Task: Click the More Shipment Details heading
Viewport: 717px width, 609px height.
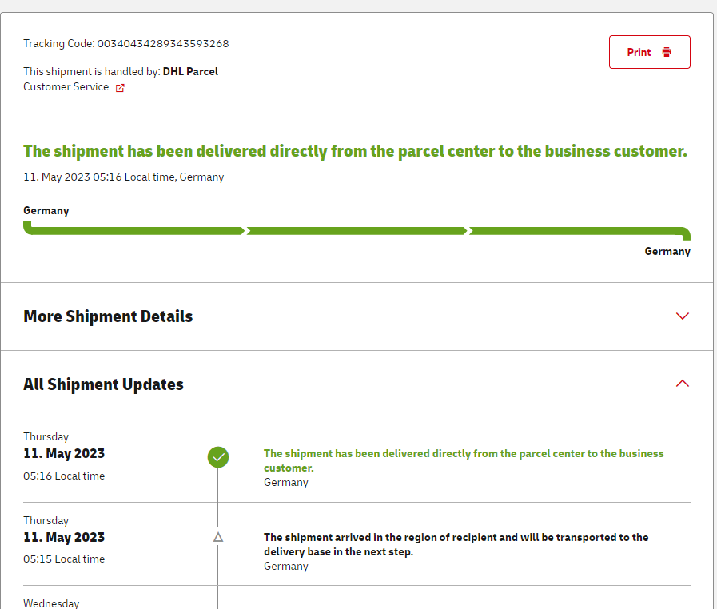Action: click(108, 316)
